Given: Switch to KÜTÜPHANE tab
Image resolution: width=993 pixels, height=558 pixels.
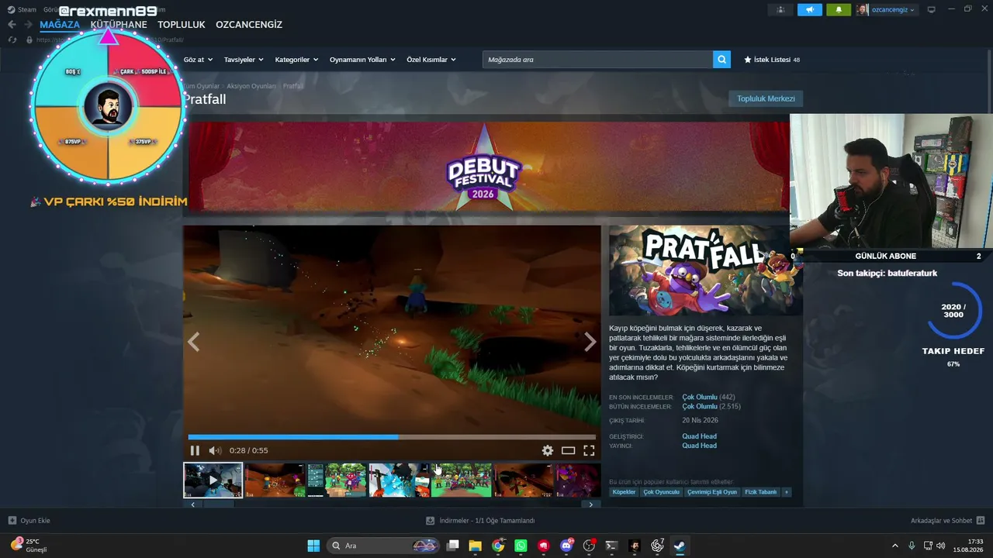Looking at the screenshot, I should tap(119, 25).
